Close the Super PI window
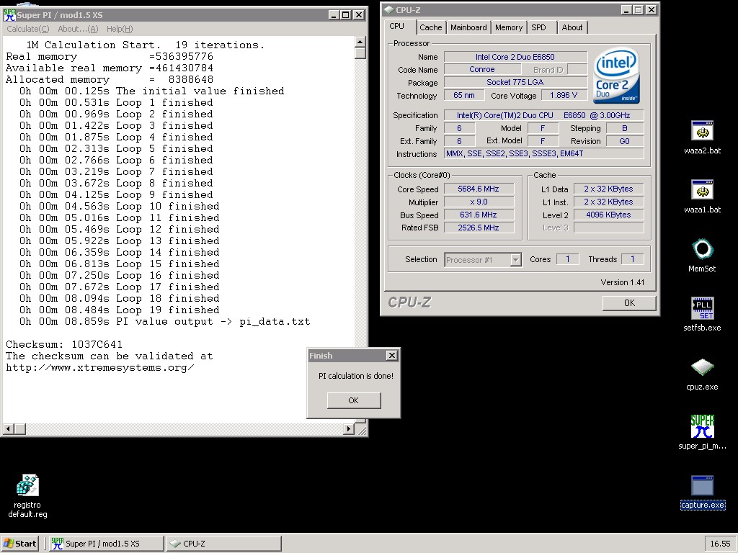The width and height of the screenshot is (738, 553). [359, 15]
